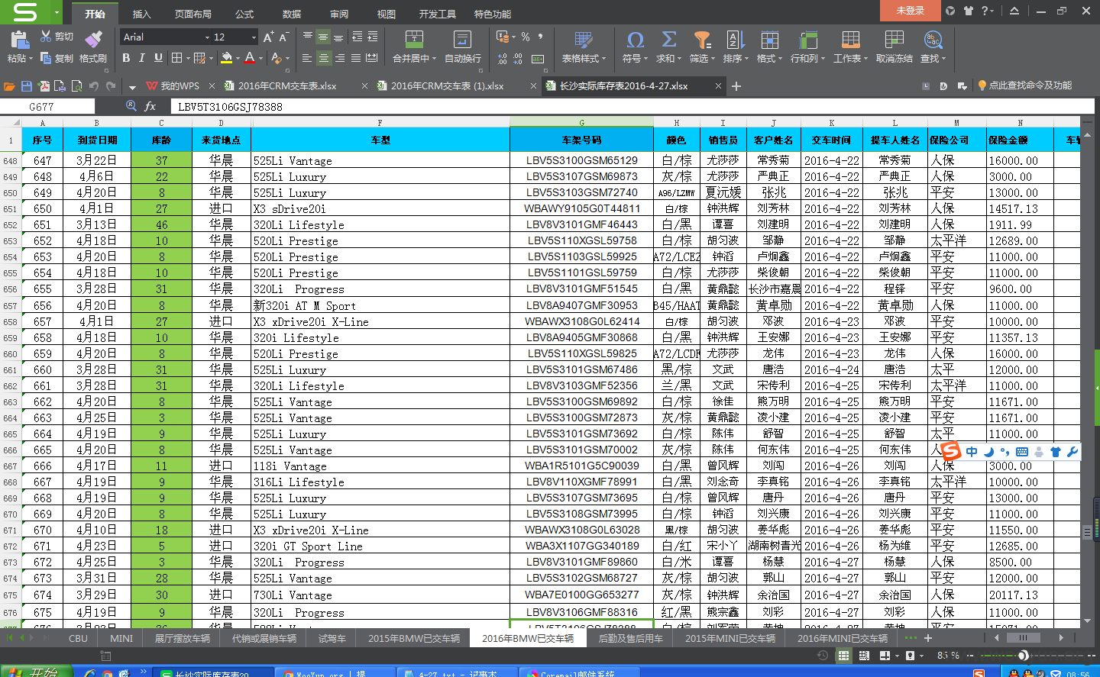The width and height of the screenshot is (1100, 677).
Task: Decrease font size with the A- icon
Action: (283, 37)
